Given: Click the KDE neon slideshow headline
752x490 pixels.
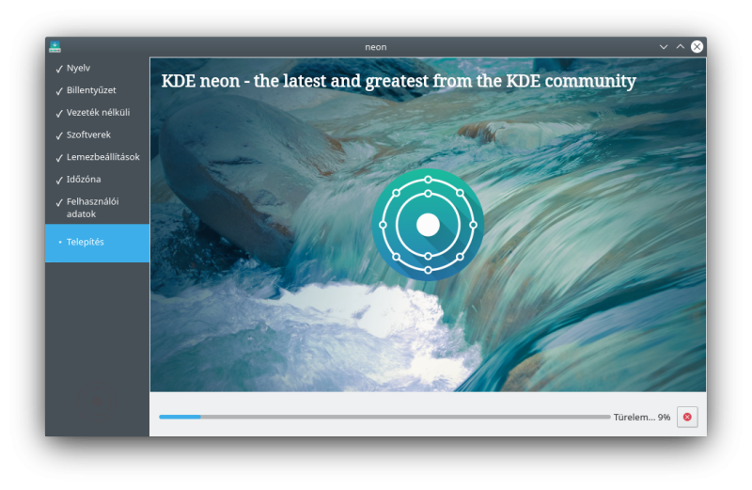Looking at the screenshot, I should [399, 81].
